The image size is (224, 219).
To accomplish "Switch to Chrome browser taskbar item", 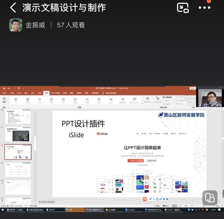I will pos(15,210).
